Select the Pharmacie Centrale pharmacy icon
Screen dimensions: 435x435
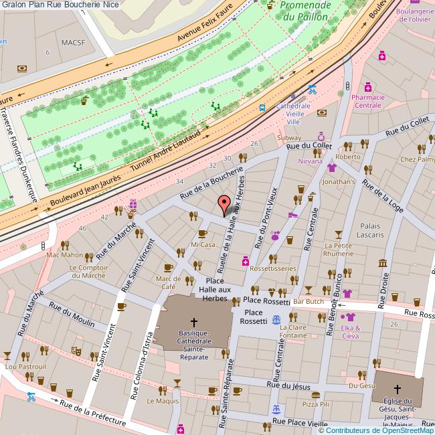[x=368, y=88]
